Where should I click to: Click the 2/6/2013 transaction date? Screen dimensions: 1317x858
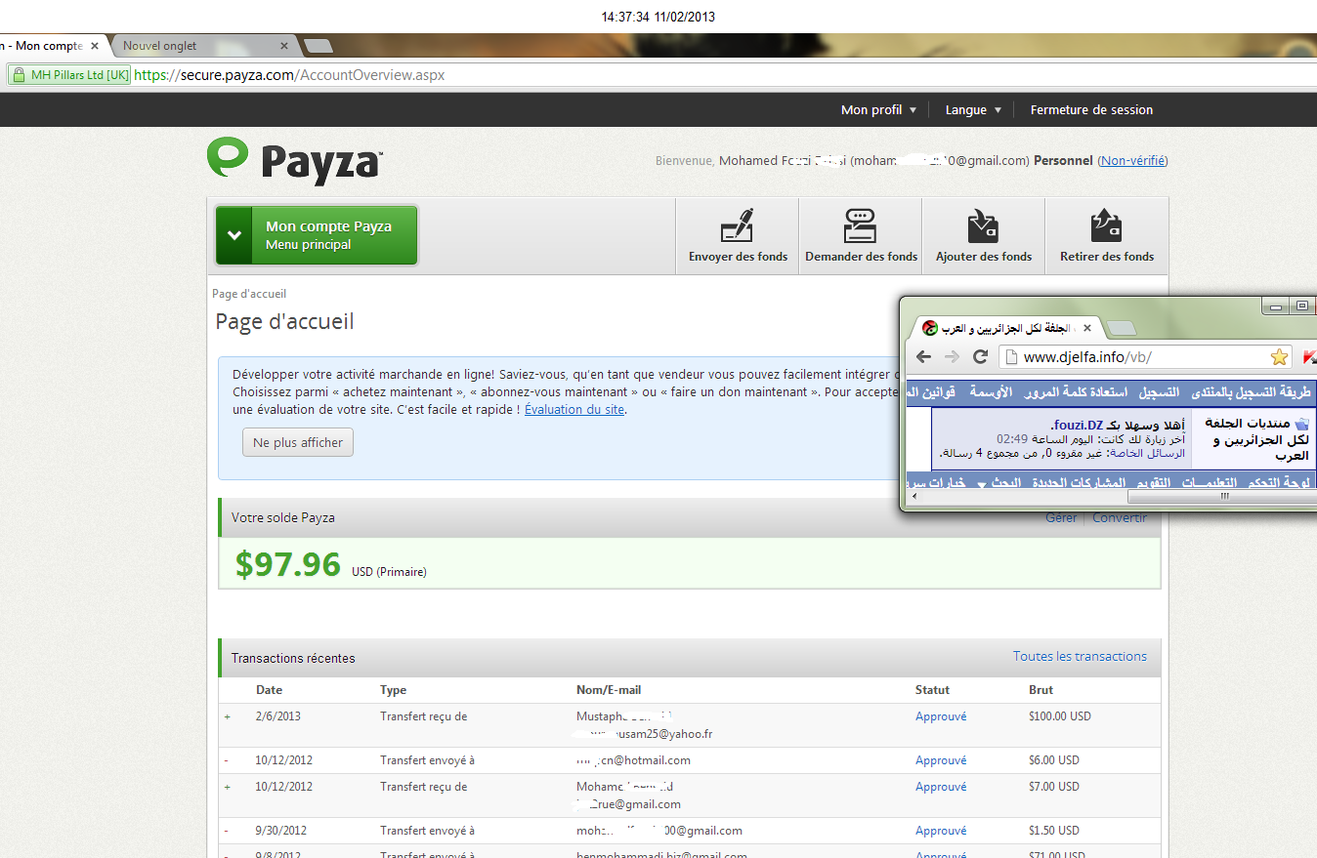(x=278, y=716)
